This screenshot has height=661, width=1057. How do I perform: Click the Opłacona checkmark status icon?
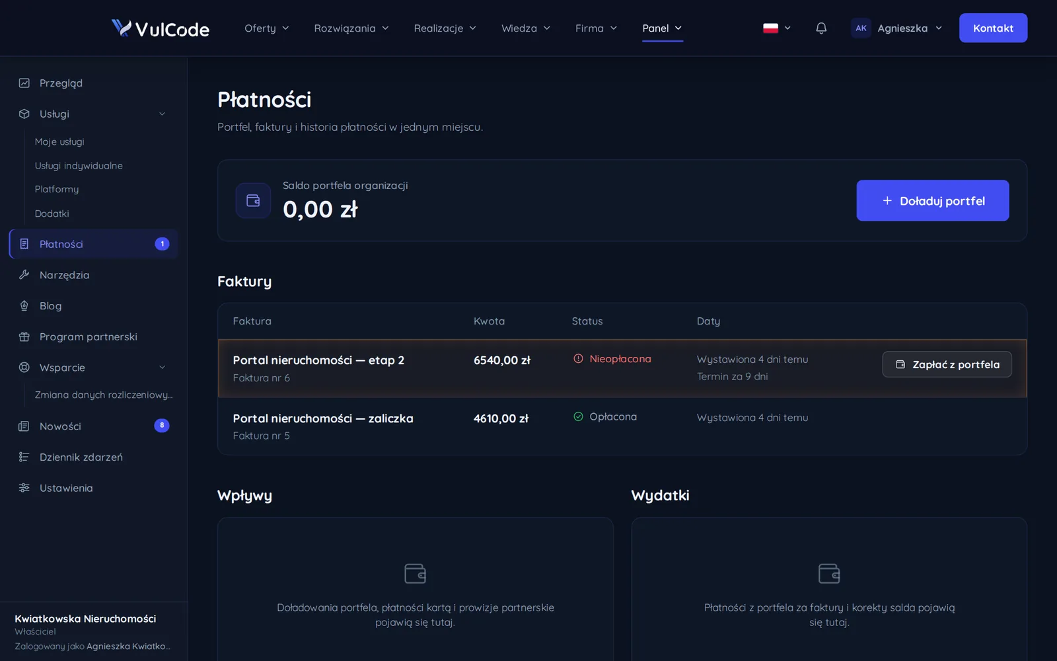click(578, 416)
